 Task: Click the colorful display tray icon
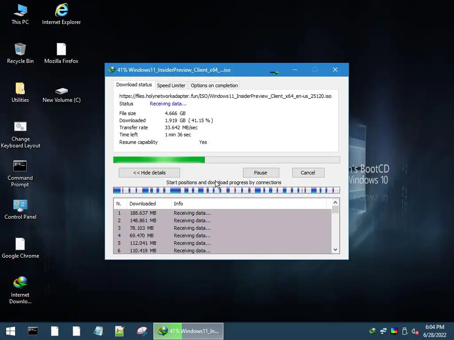394,331
